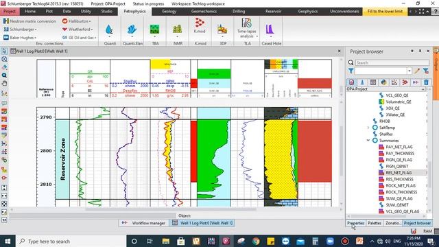Click the grid table icon in browser toolbar
Image resolution: width=439 pixels, height=247 pixels.
click(373, 82)
